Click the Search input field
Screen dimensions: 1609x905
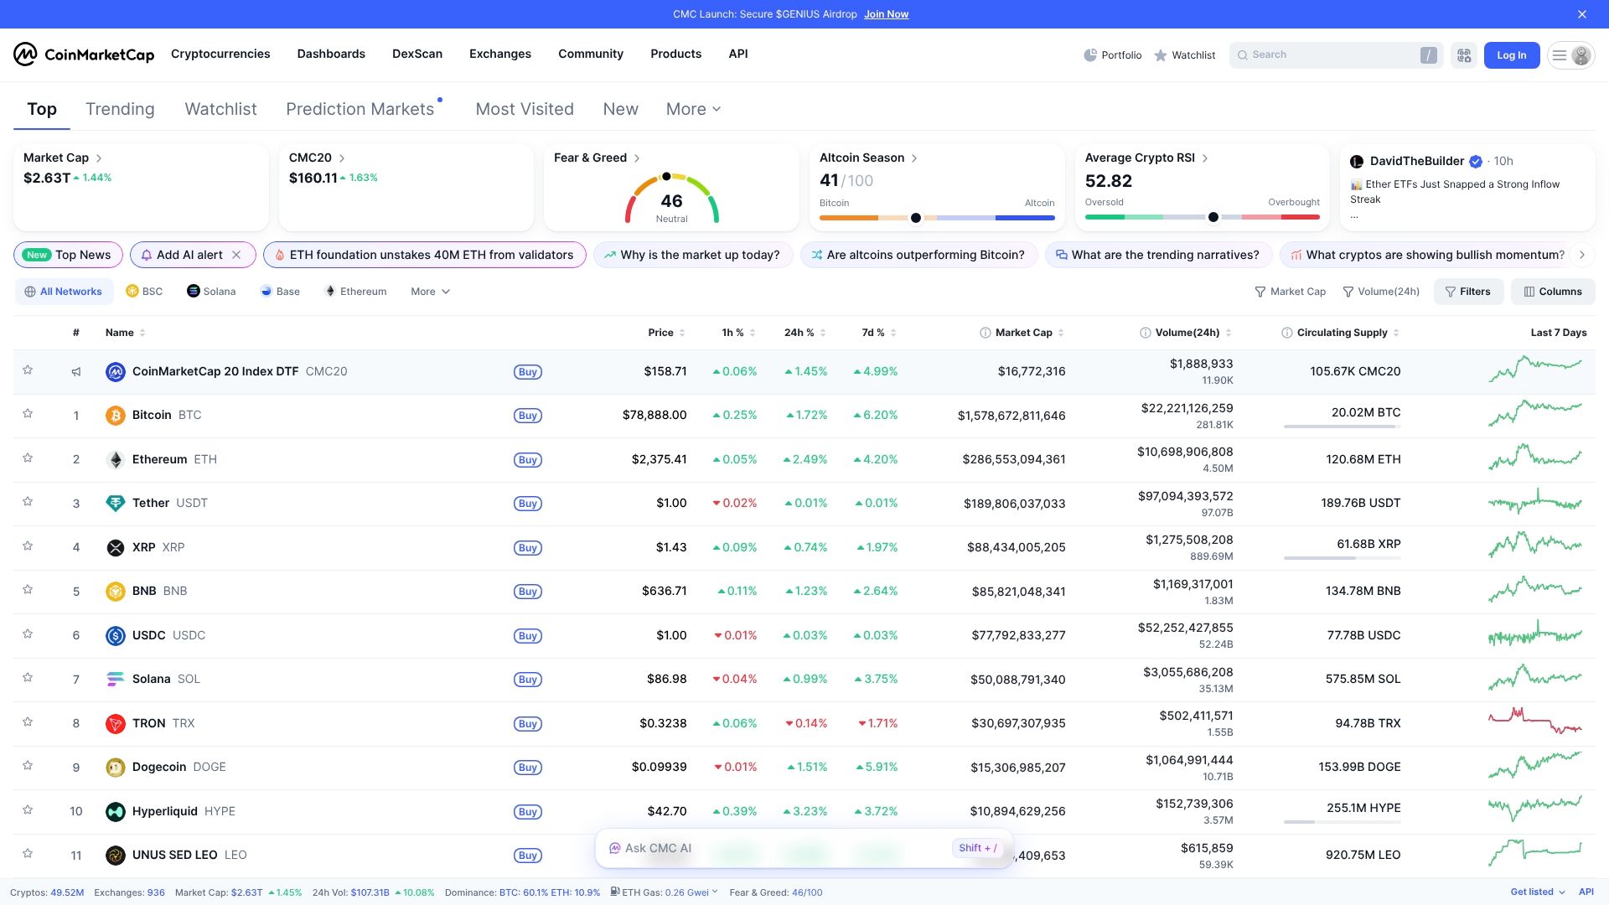click(x=1336, y=55)
